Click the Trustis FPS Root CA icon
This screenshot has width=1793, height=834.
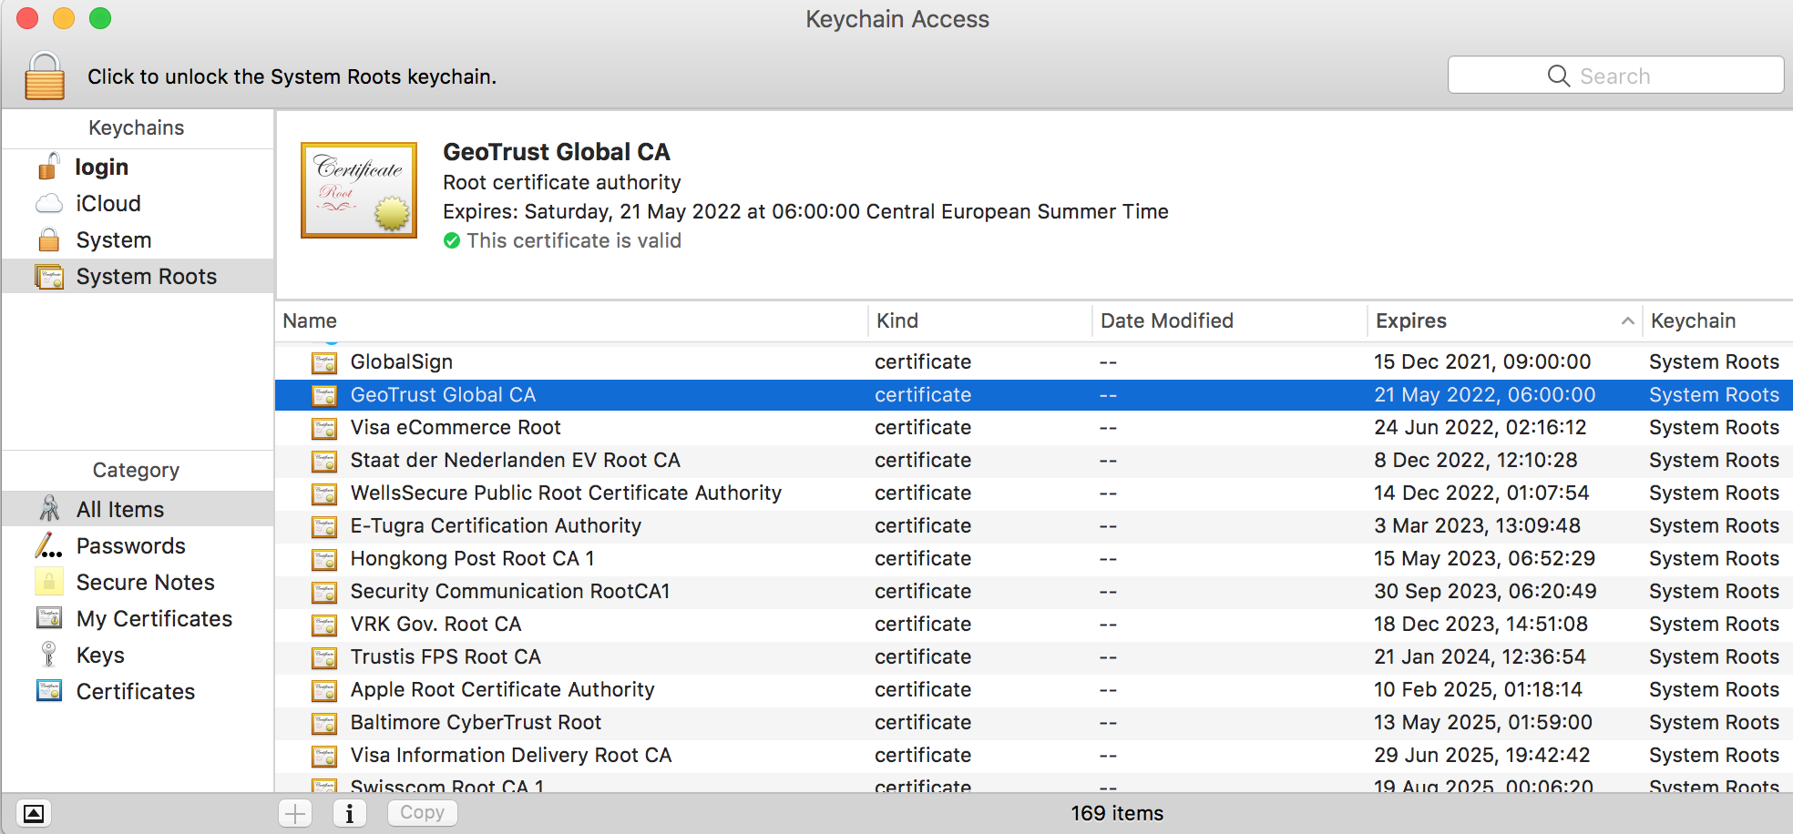click(x=324, y=657)
